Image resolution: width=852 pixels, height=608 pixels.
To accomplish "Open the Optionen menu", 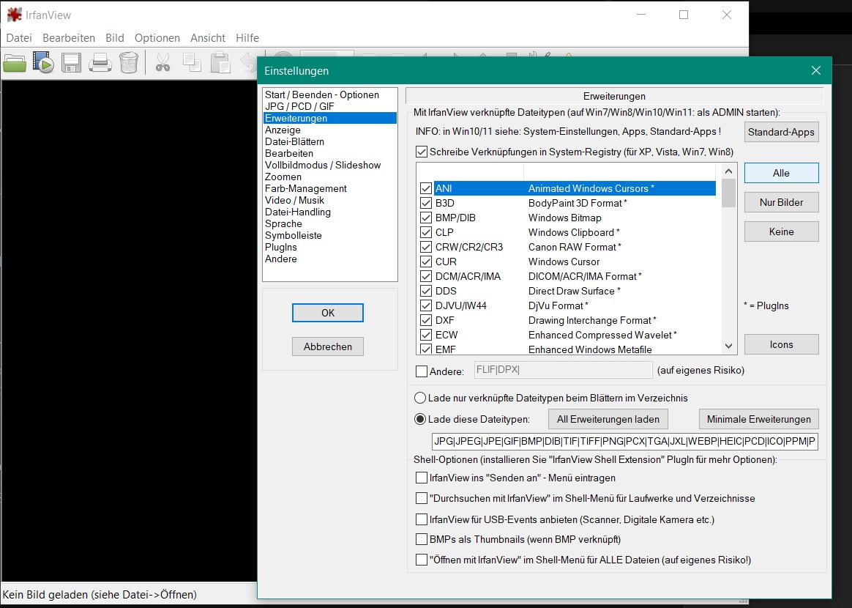I will click(x=157, y=37).
